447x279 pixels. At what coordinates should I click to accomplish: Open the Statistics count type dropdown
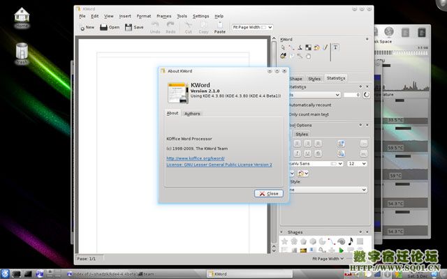click(314, 95)
